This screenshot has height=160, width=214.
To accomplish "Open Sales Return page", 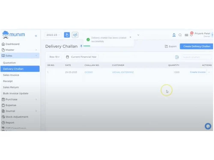I will (x=11, y=87).
